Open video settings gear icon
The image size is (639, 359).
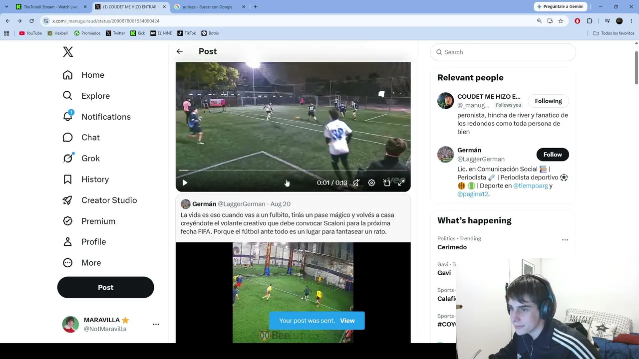(x=371, y=183)
